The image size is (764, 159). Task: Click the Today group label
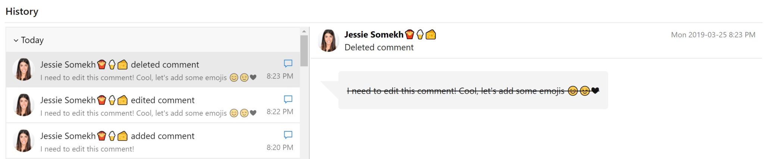32,40
